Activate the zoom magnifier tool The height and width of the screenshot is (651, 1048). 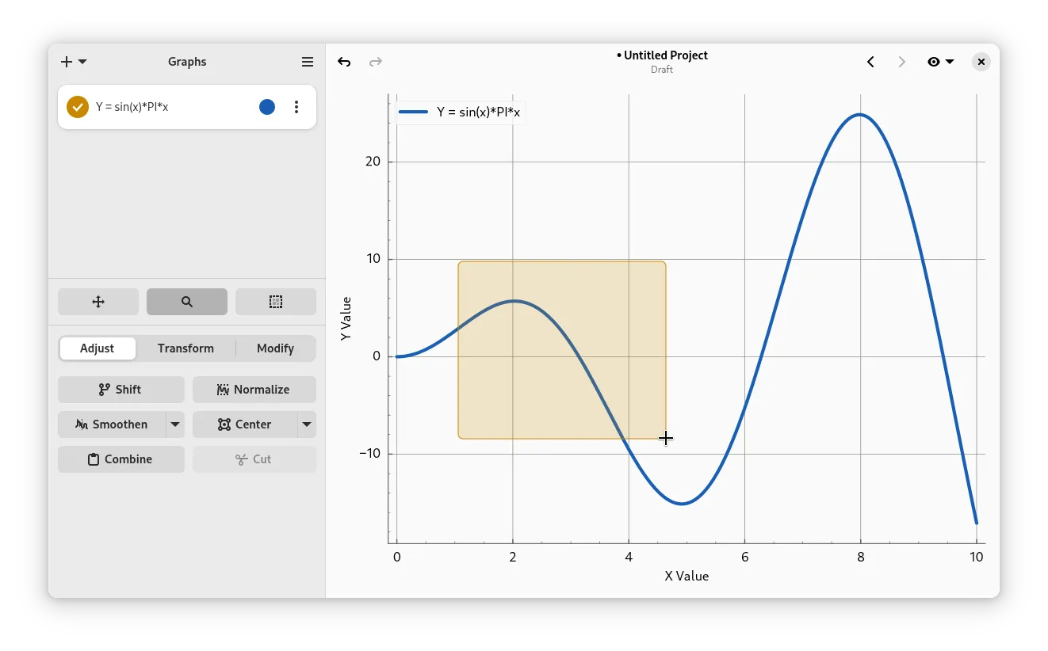pyautogui.click(x=187, y=302)
